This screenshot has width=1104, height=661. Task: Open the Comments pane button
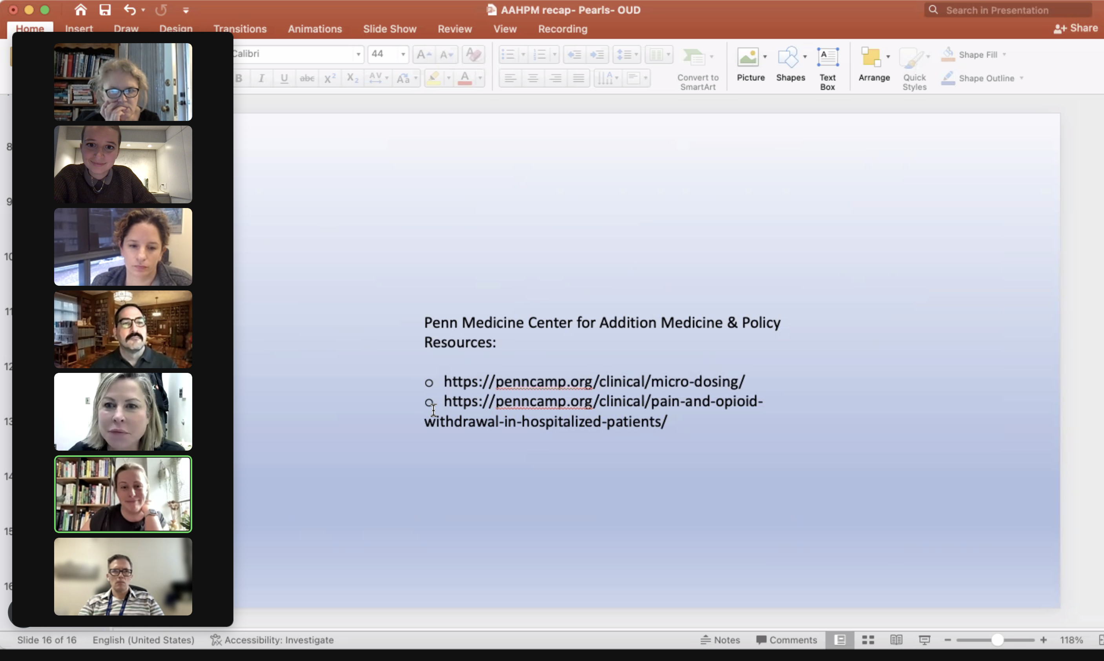[786, 640]
